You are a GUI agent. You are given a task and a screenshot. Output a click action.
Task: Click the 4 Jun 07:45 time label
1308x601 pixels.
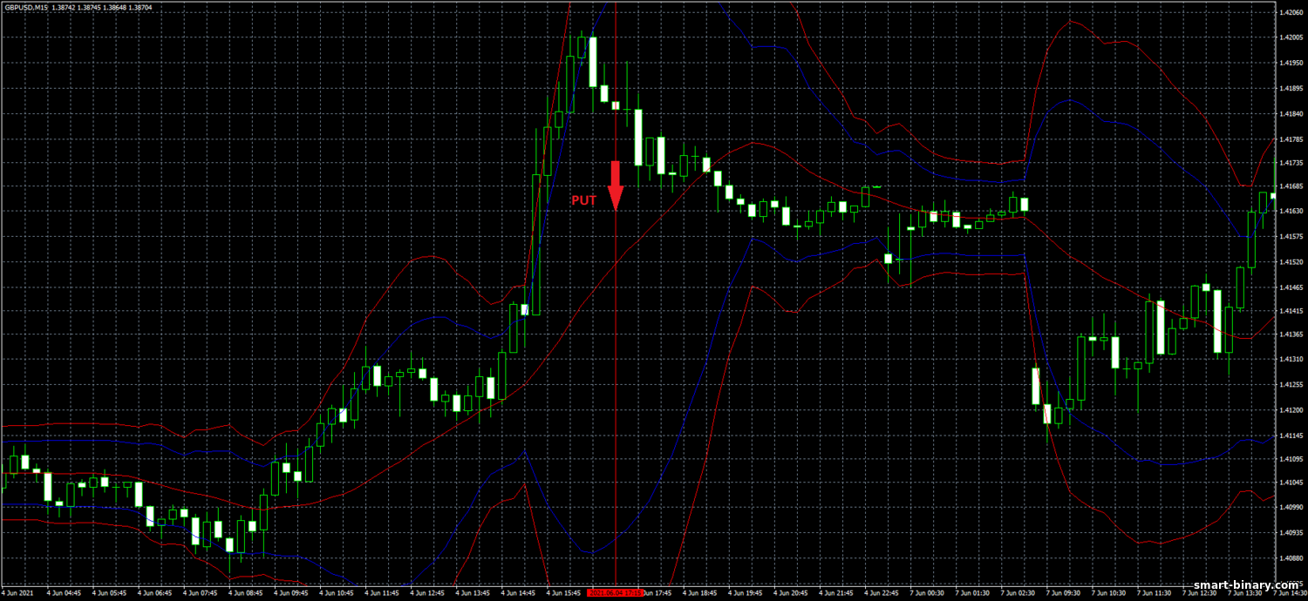point(201,592)
